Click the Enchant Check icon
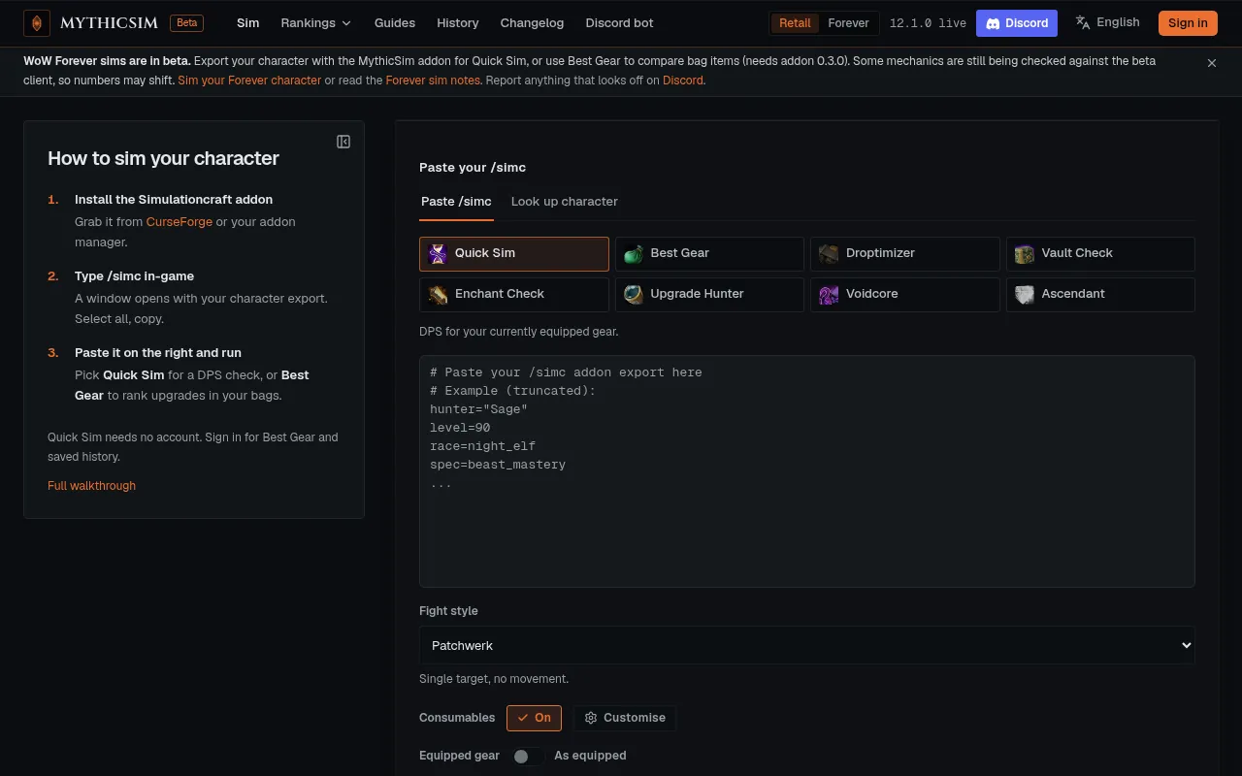This screenshot has width=1242, height=776. click(x=438, y=295)
